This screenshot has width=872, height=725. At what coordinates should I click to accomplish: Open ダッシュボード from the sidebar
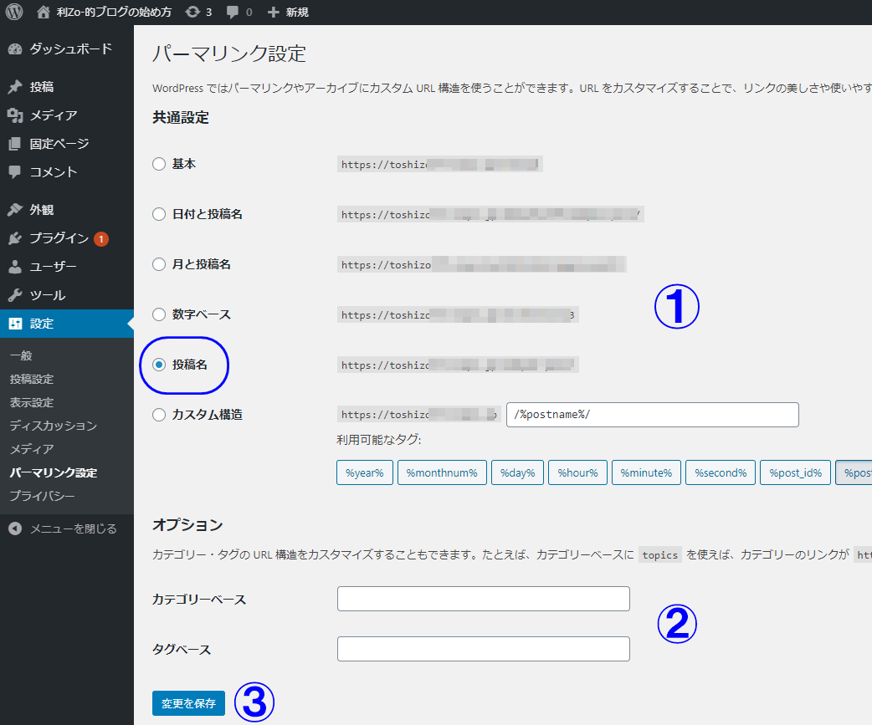(x=70, y=49)
